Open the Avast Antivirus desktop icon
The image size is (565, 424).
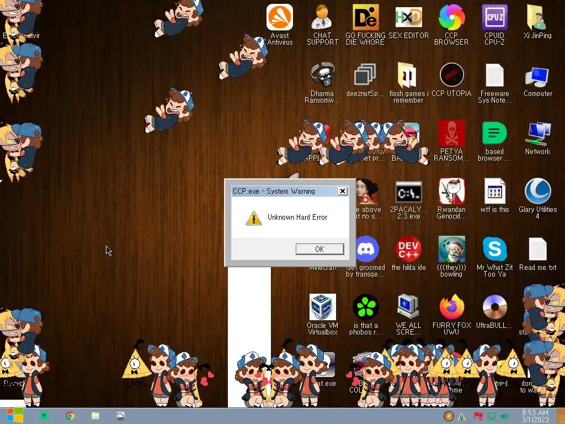pyautogui.click(x=280, y=24)
